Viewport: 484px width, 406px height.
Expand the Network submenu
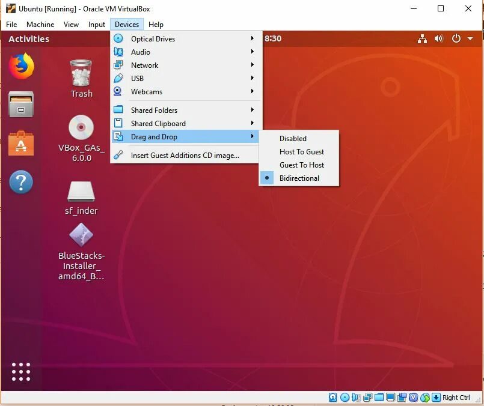186,65
